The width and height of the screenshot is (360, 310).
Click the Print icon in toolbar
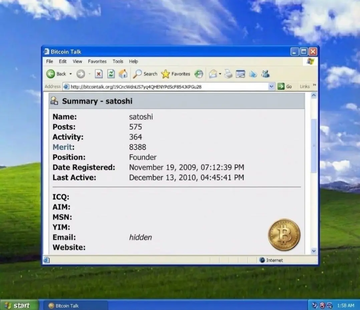point(228,74)
